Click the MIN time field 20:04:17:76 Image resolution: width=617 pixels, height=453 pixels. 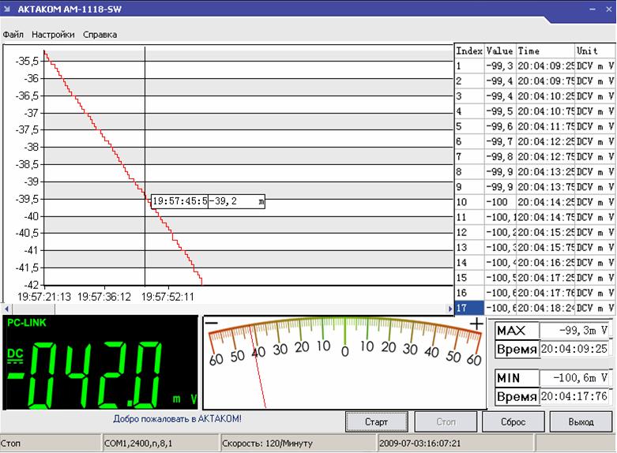pyautogui.click(x=574, y=396)
